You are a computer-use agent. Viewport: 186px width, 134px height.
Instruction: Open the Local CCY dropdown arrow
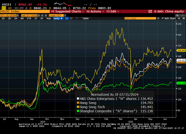coord(65,15)
